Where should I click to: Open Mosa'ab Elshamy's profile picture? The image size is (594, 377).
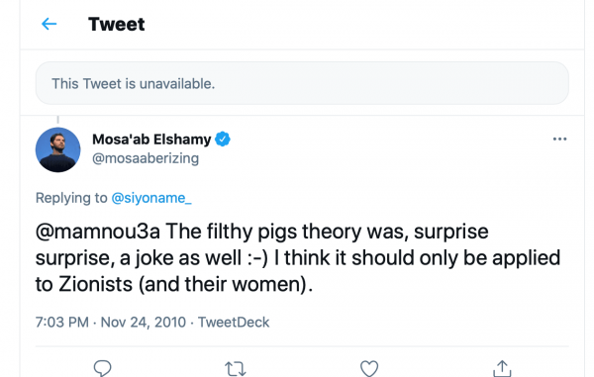pyautogui.click(x=58, y=149)
